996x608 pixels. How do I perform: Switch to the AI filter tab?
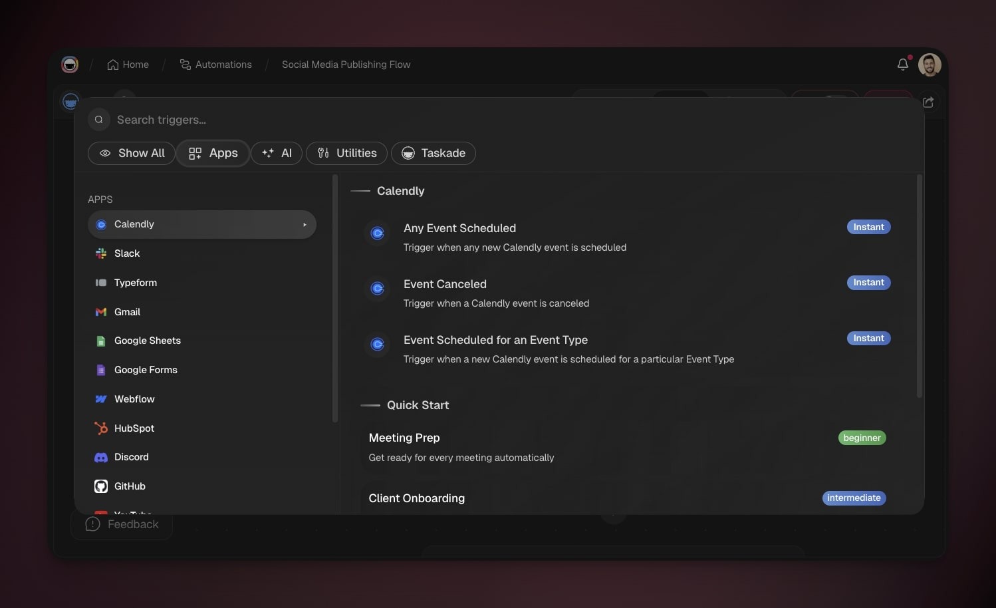(277, 153)
